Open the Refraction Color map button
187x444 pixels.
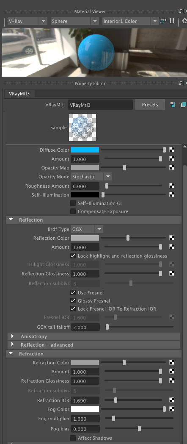(172, 363)
